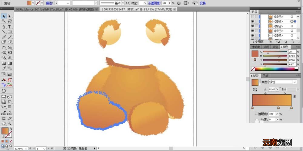Select the Symbol Sprayer tool
The height and width of the screenshot is (151, 303).
4,74
